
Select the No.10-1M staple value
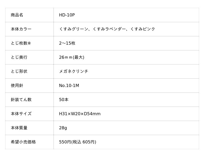coord(69,86)
